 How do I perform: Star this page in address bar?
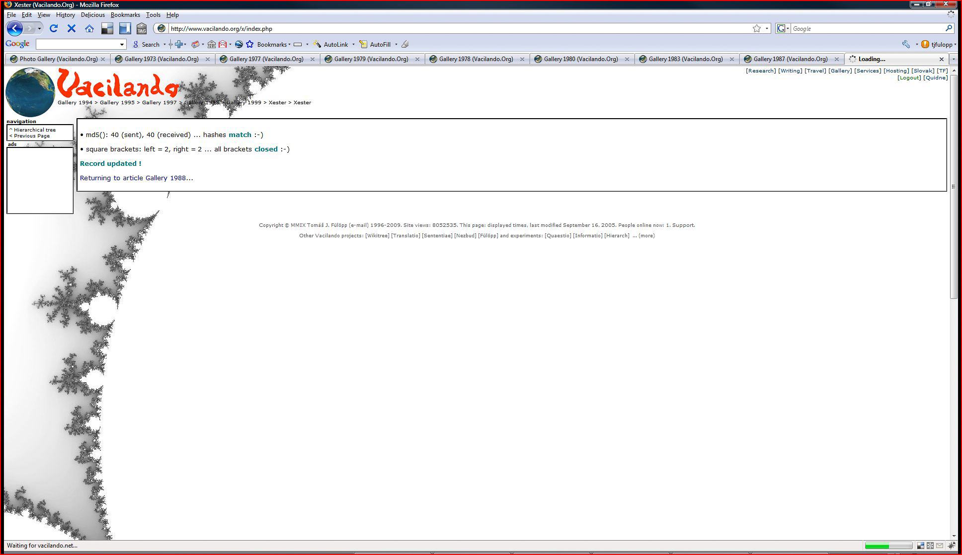[756, 28]
